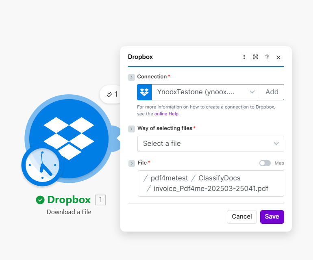Select invoice_Pdf4me-202503-25041.pdf file entry
The height and width of the screenshot is (260, 313).
pyautogui.click(x=211, y=188)
